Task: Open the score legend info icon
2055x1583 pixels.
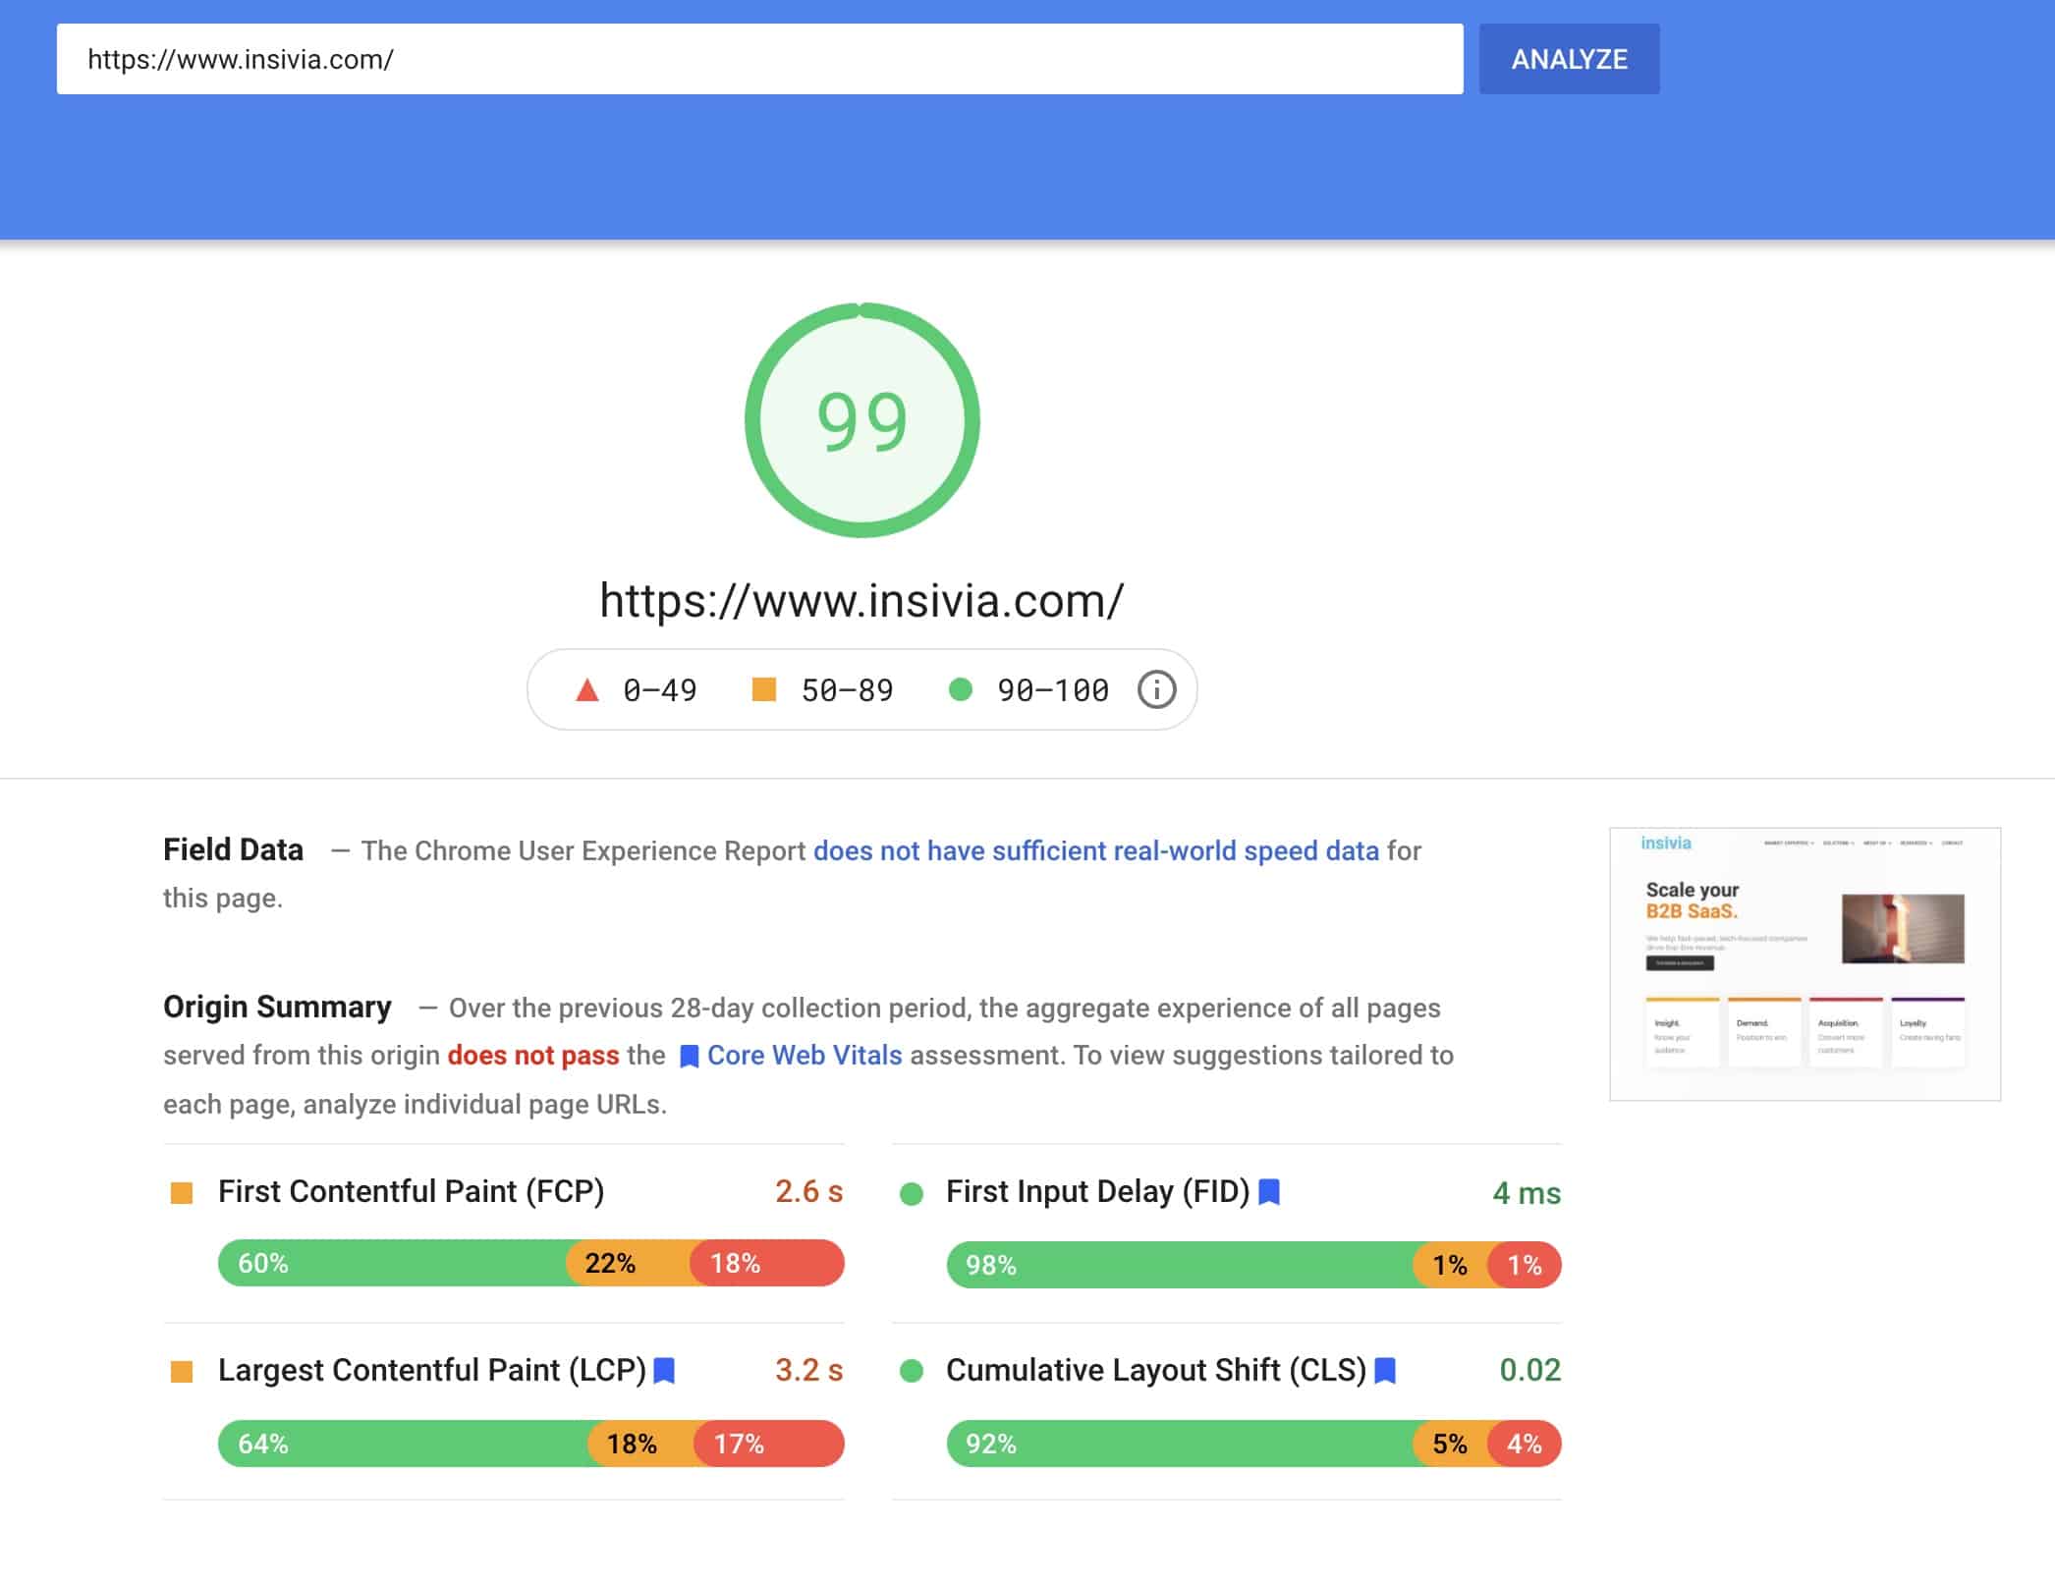Action: click(1156, 689)
